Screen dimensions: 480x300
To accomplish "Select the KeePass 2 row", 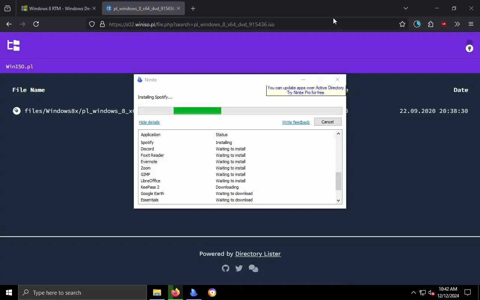I will tap(236, 187).
